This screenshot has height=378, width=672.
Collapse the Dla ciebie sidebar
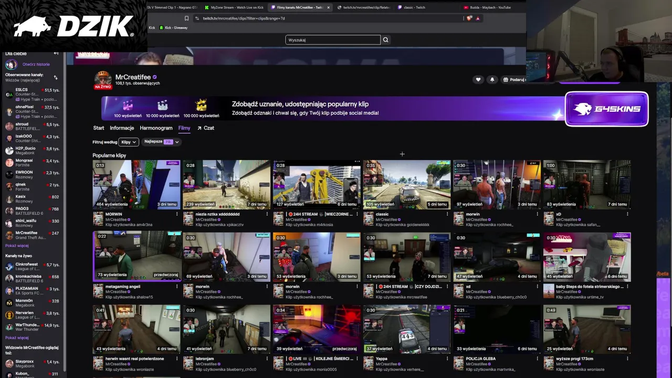coord(56,54)
